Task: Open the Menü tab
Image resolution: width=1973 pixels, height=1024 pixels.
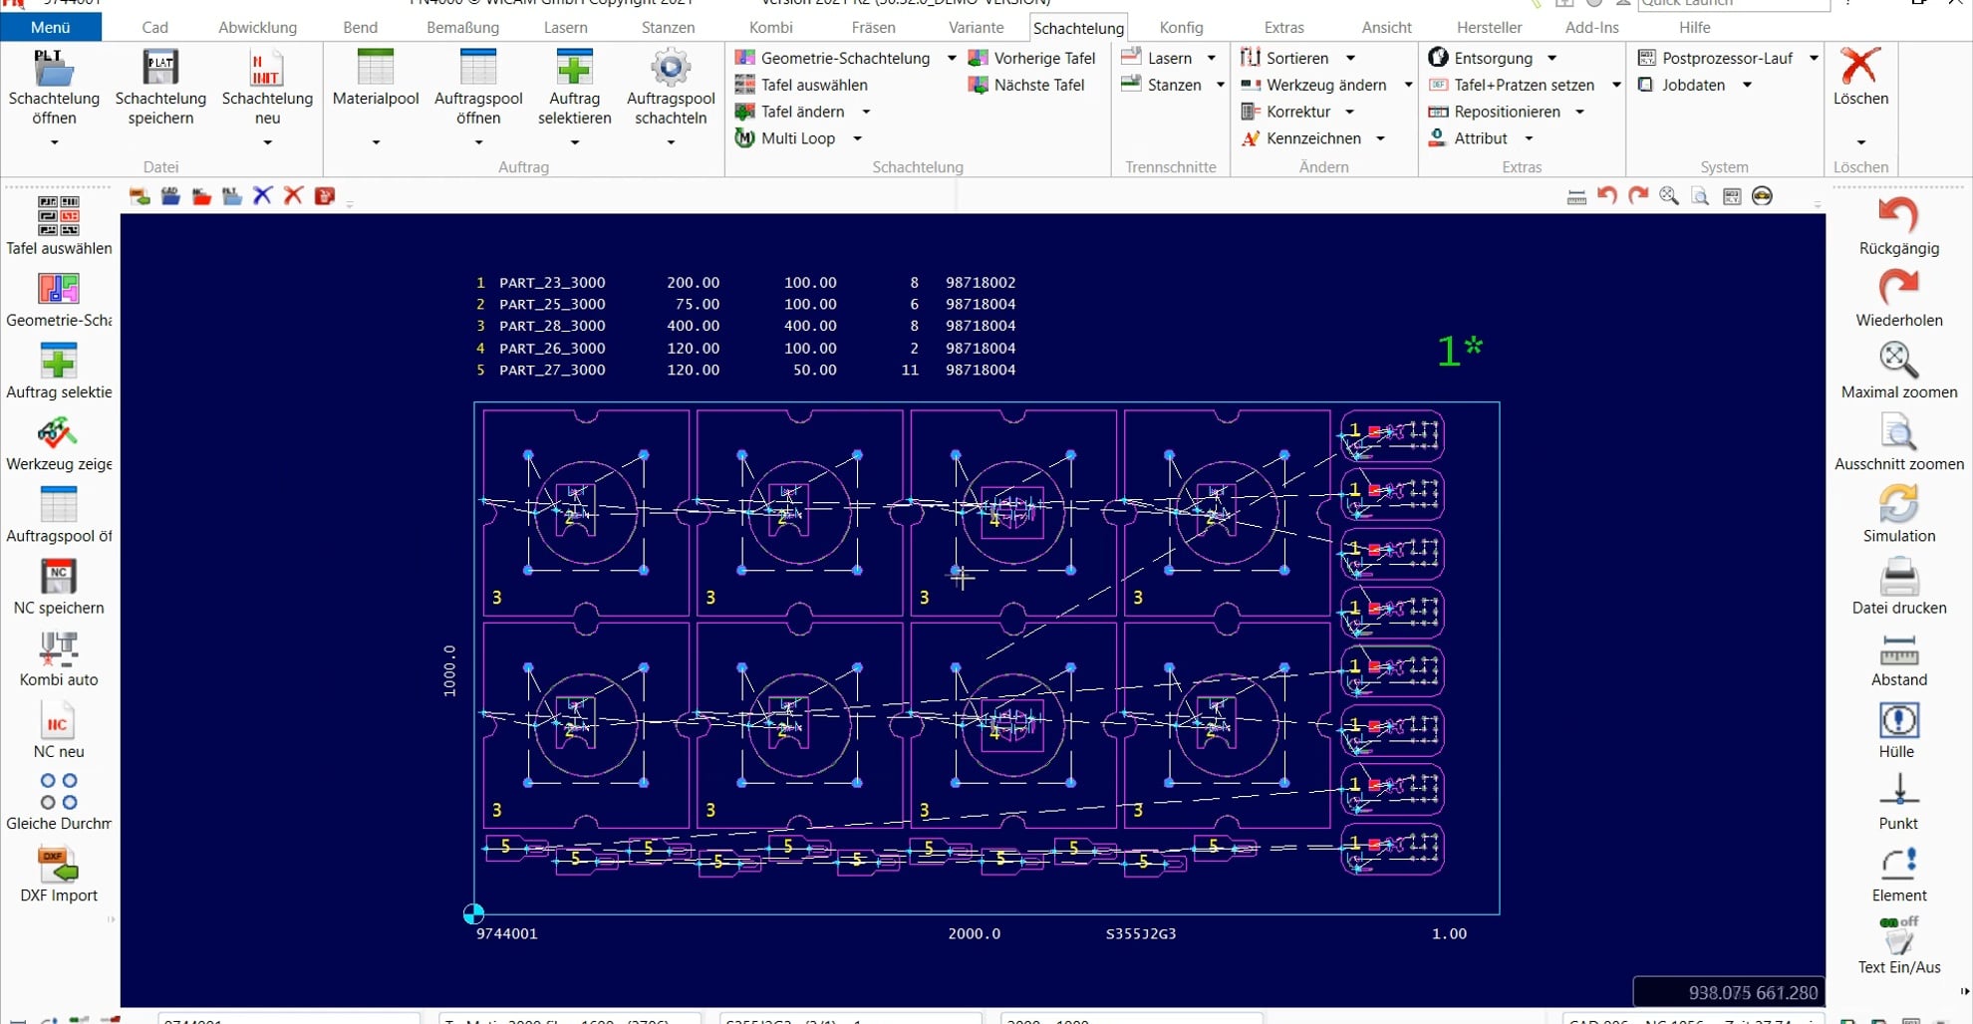Action: (50, 27)
